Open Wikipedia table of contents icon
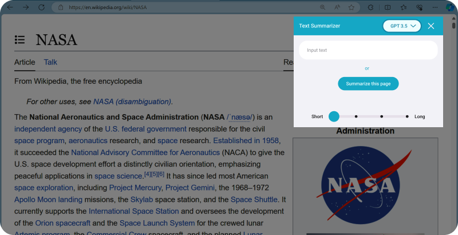 coord(20,39)
